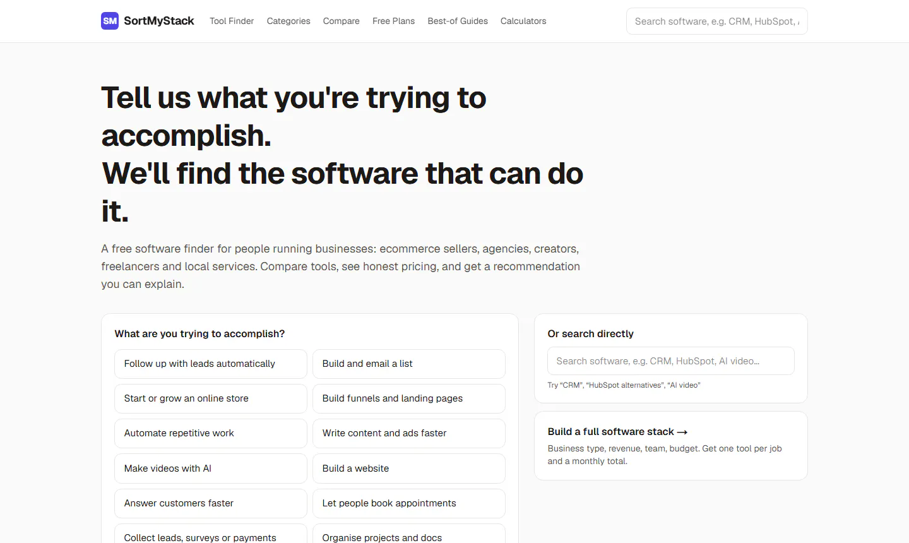The height and width of the screenshot is (543, 909).
Task: Click the 'Or search directly' heading
Action: pos(591,334)
